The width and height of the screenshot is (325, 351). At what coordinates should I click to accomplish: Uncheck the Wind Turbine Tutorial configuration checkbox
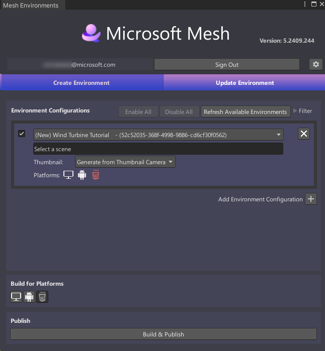[22, 134]
